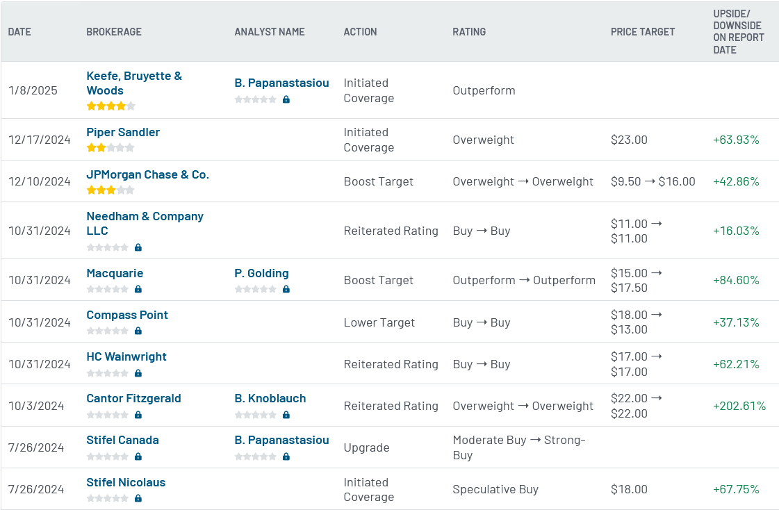
Task: Click the grey stars under analyst B. Knoblauch
Action: pos(255,415)
